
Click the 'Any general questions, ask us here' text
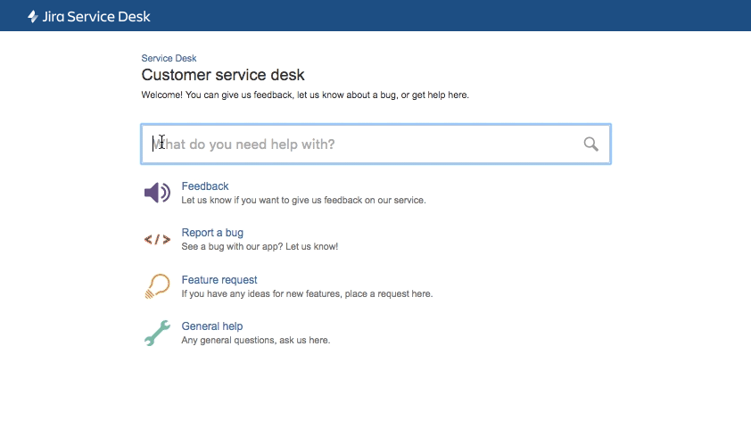[256, 340]
